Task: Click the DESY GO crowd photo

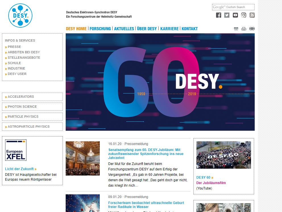Action: 223,155
